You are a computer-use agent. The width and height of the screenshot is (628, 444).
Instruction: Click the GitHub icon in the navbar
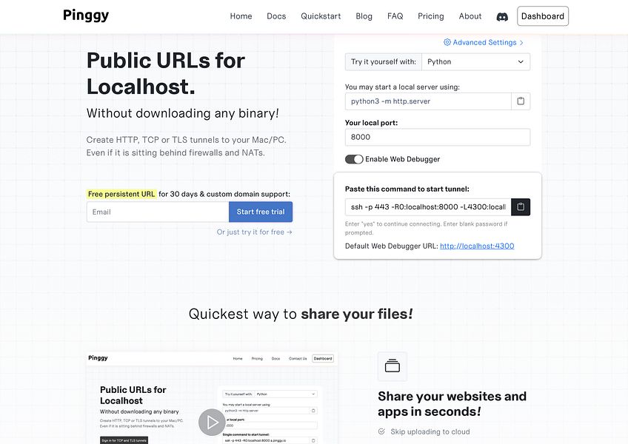pyautogui.click(x=502, y=16)
